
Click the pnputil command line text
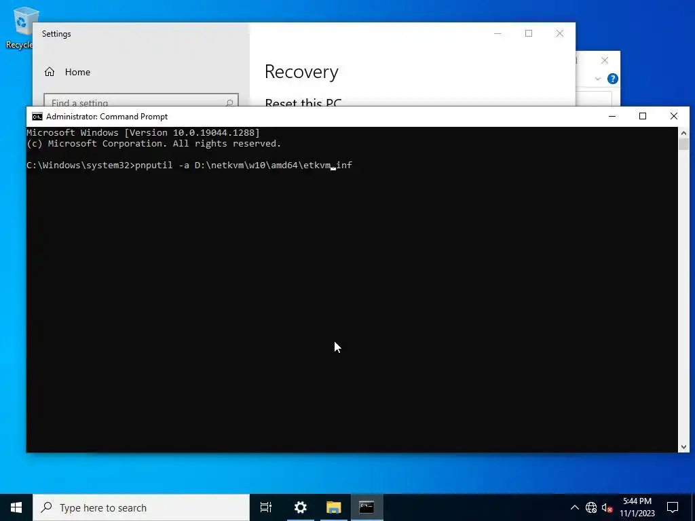click(189, 166)
